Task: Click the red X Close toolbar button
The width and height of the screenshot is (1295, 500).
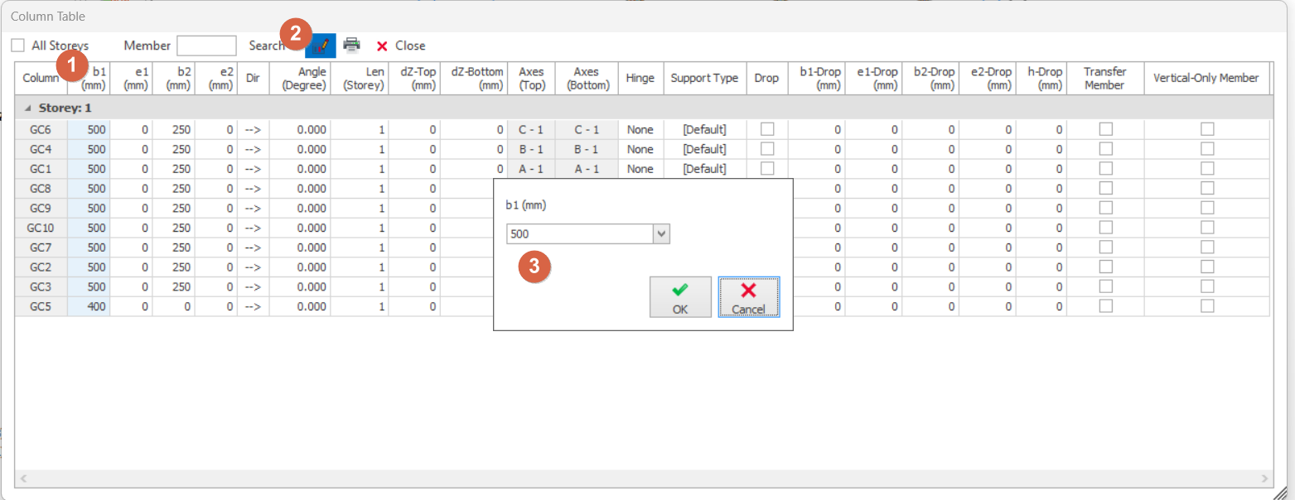Action: tap(401, 46)
